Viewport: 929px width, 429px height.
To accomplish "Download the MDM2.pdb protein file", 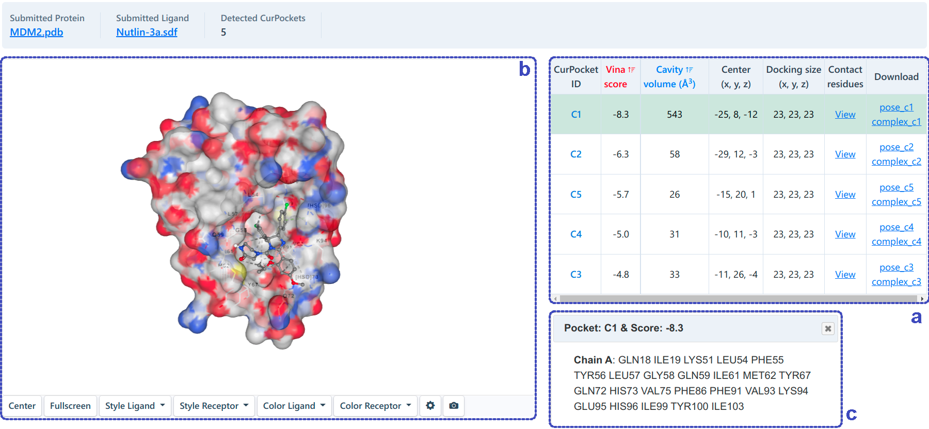I will tap(36, 32).
